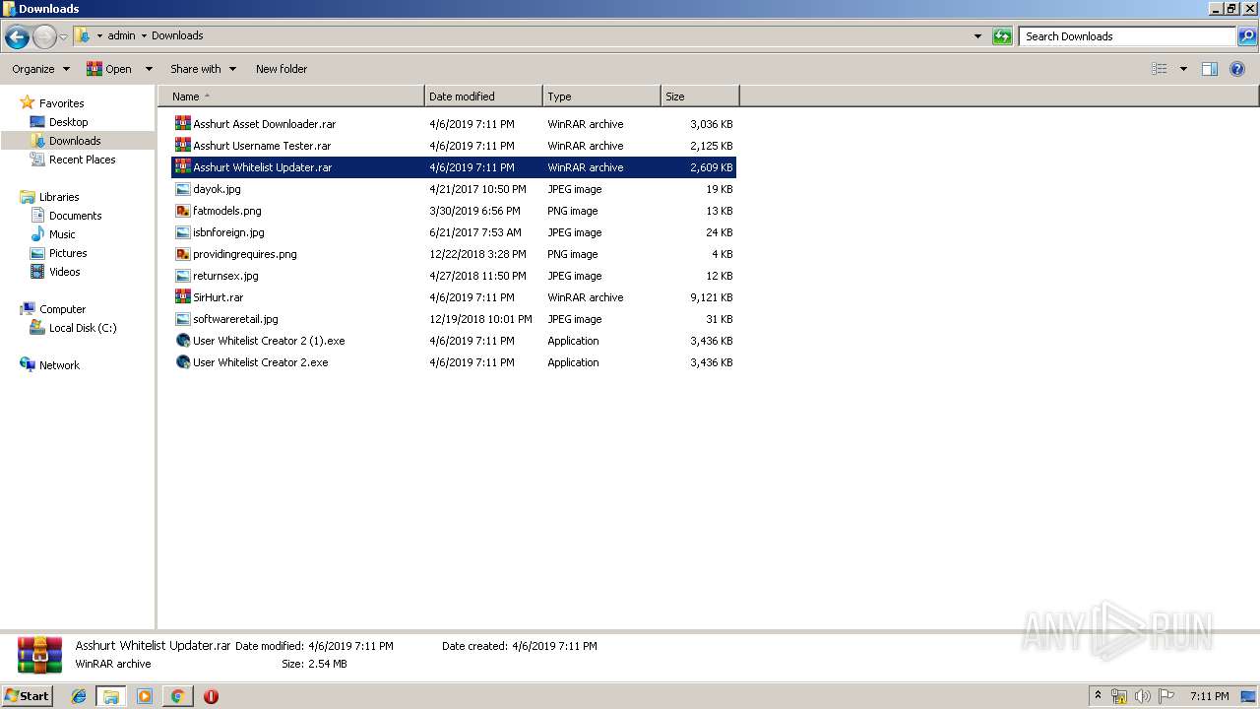This screenshot has height=709, width=1260.
Task: Click the volume speaker tray icon
Action: tap(1143, 696)
